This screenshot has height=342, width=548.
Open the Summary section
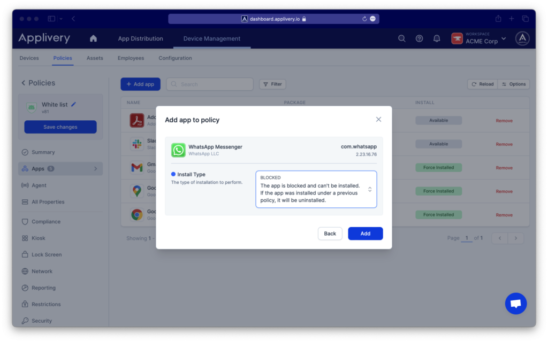point(60,152)
